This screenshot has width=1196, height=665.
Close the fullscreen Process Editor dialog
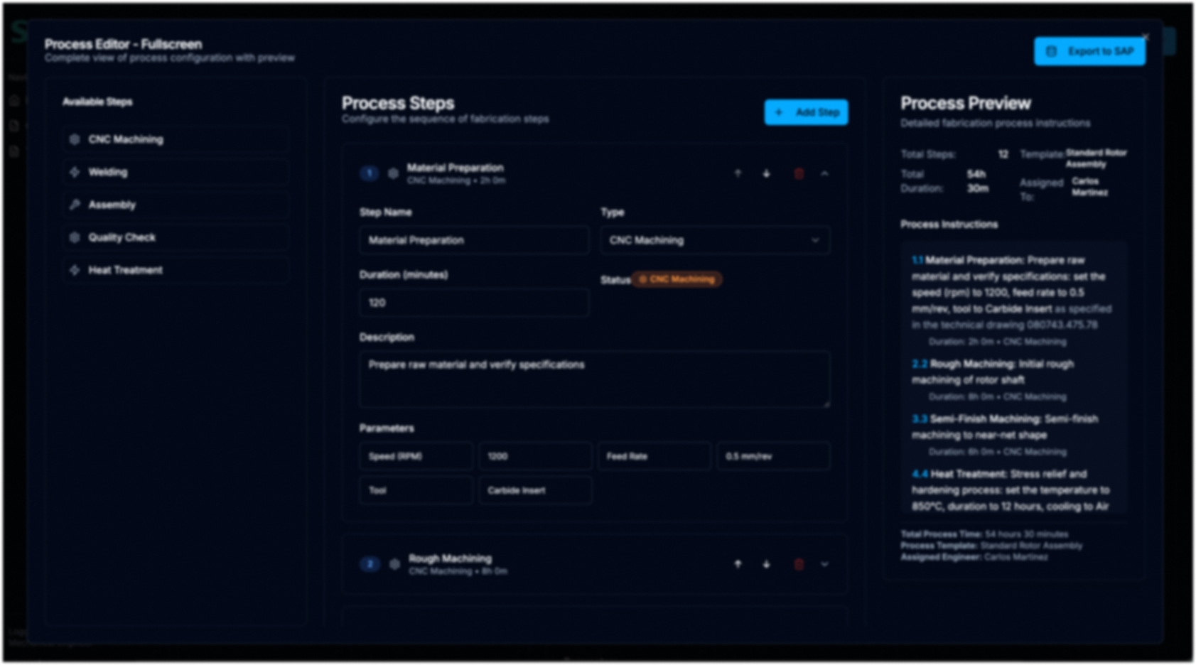(1145, 37)
